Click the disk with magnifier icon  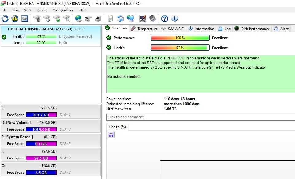(x=66, y=19)
